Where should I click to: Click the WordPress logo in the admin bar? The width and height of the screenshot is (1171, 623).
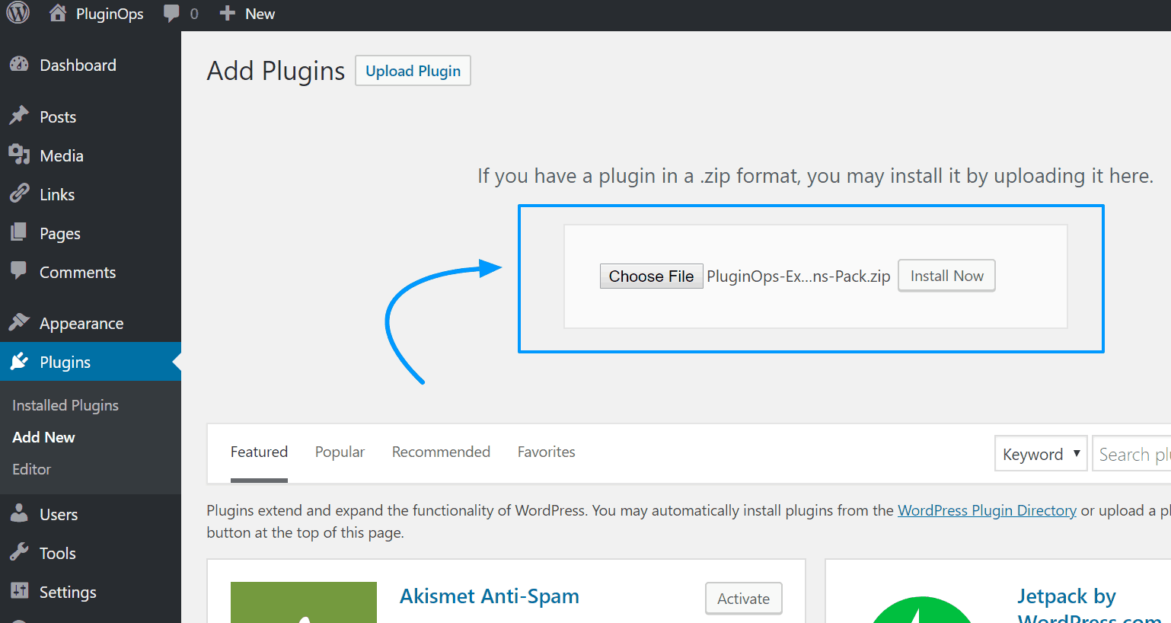click(x=17, y=13)
